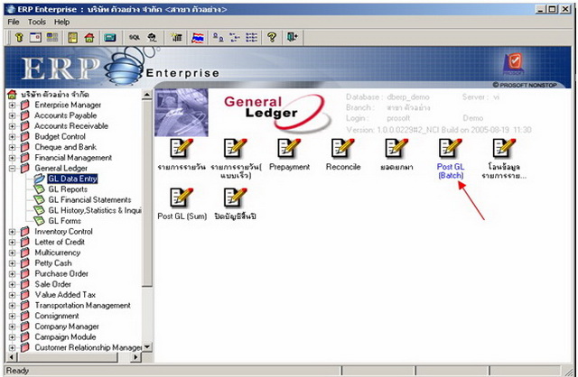
Task: Select the Transportation Management module
Action: click(x=82, y=305)
